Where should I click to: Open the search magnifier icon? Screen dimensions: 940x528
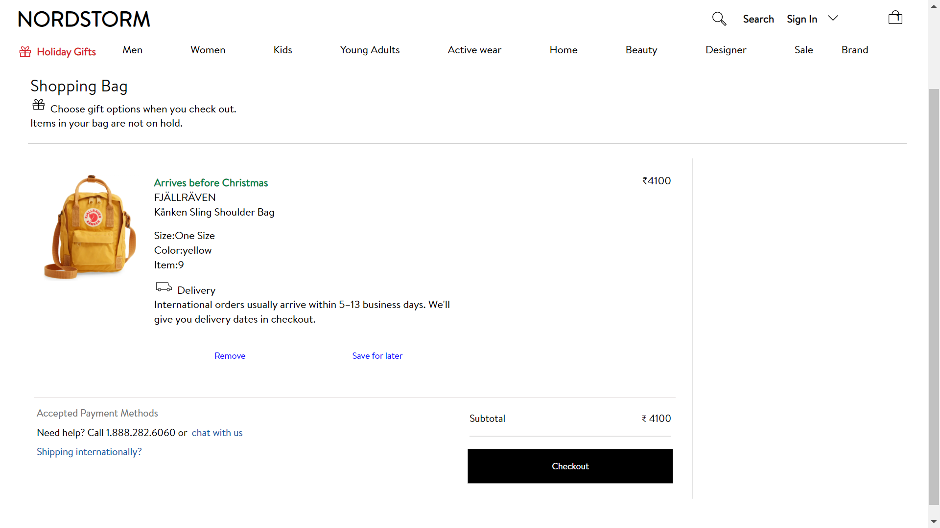(x=719, y=19)
